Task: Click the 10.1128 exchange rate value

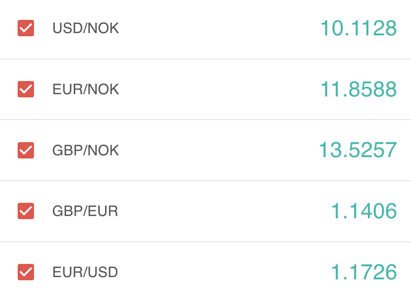Action: [358, 28]
